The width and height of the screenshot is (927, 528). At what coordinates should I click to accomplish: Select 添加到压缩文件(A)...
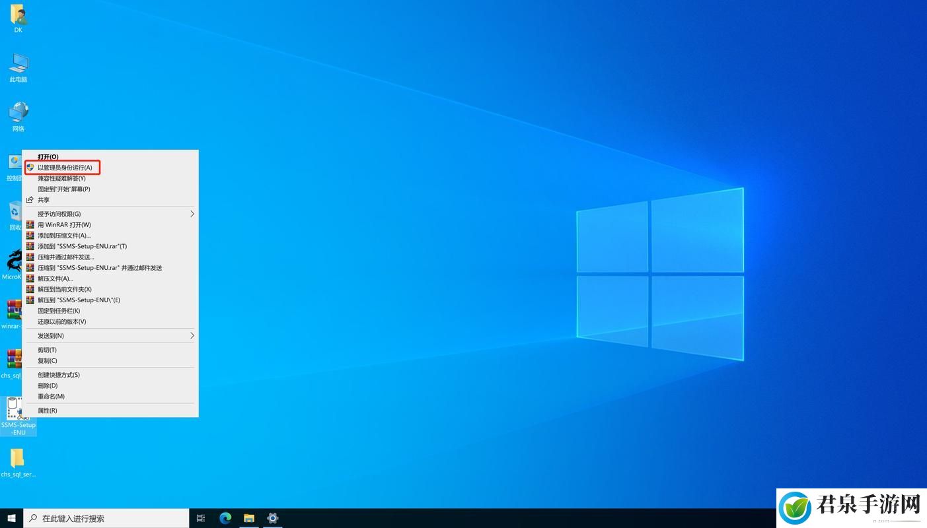click(110, 236)
